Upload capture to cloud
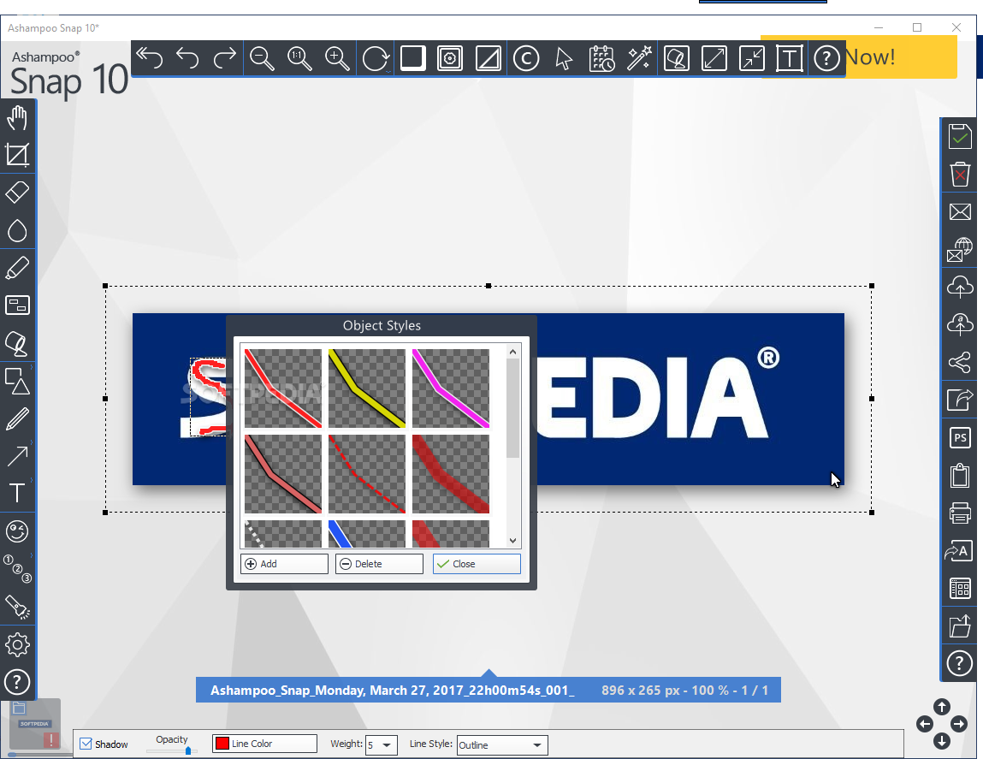This screenshot has height=759, width=983. [x=960, y=287]
